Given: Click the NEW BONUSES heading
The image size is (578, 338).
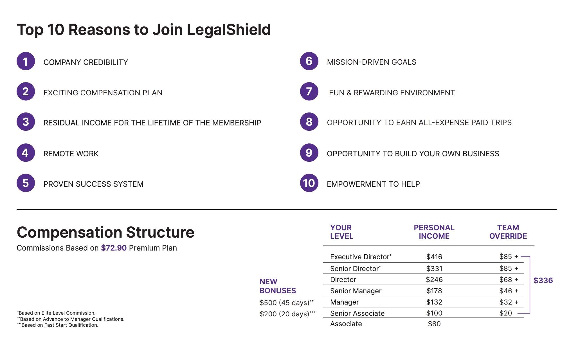Looking at the screenshot, I should (278, 286).
